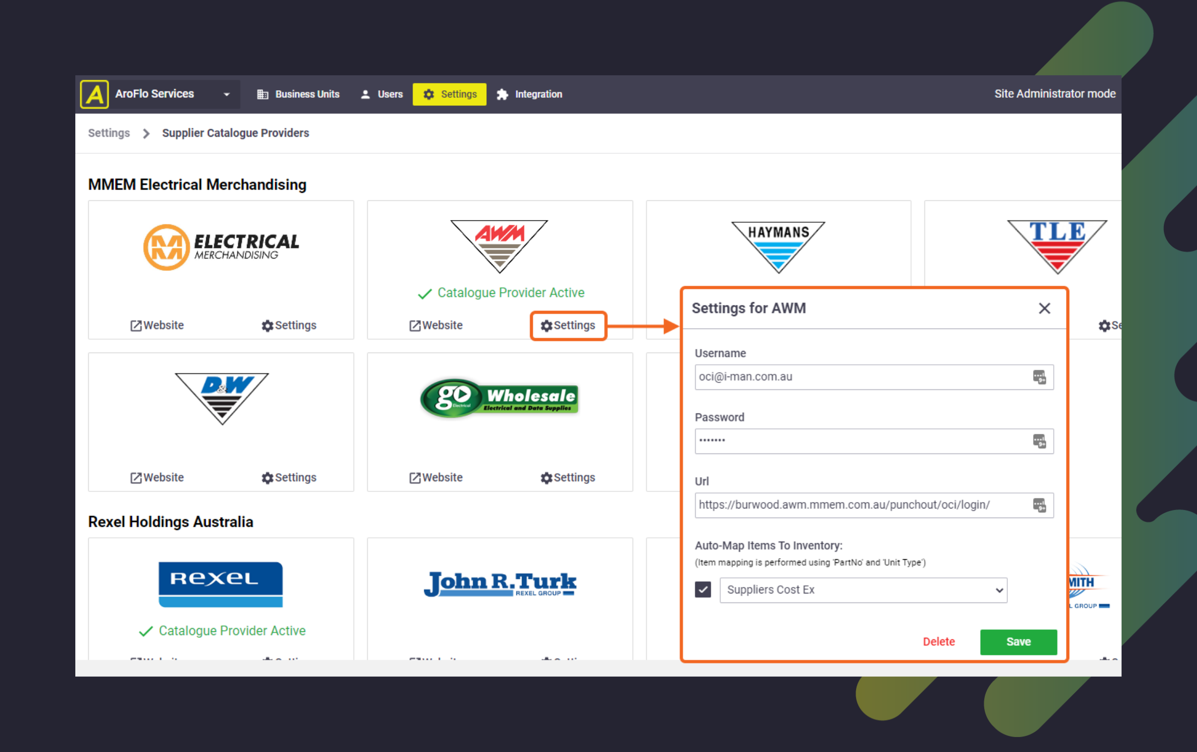1197x752 pixels.
Task: Click external-link icon on D&W Website
Action: (136, 478)
